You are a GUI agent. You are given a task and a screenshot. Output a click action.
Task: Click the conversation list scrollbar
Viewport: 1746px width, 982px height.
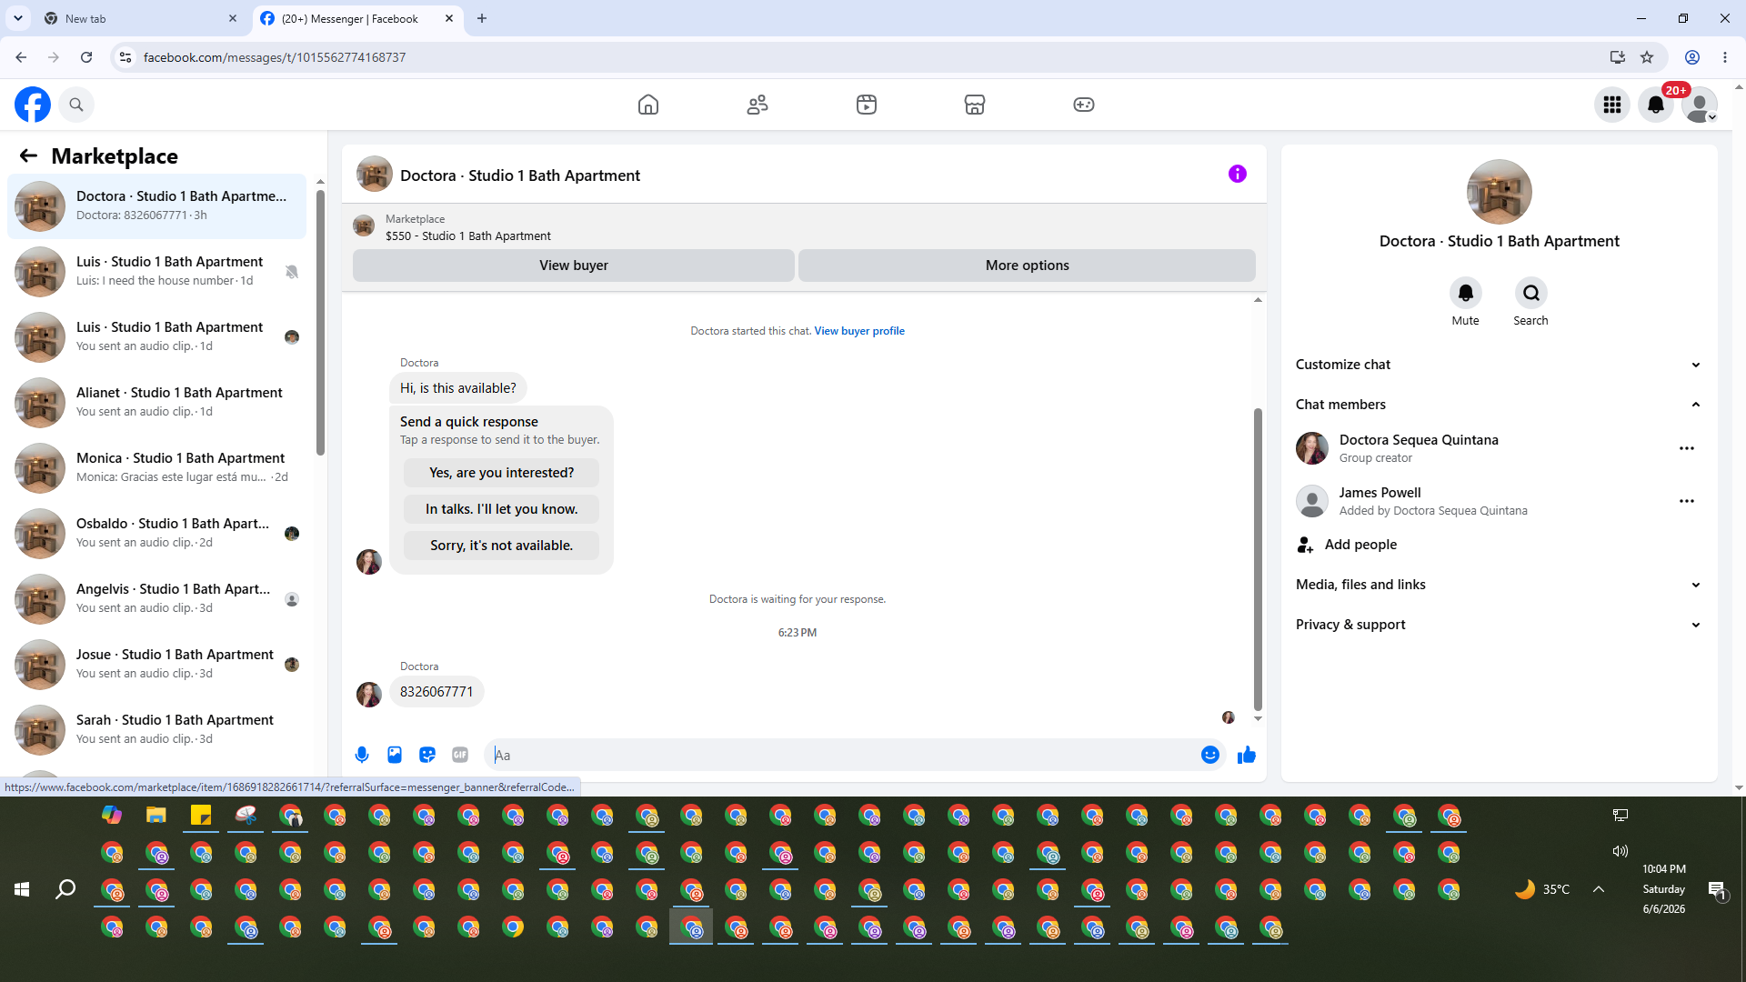[320, 323]
